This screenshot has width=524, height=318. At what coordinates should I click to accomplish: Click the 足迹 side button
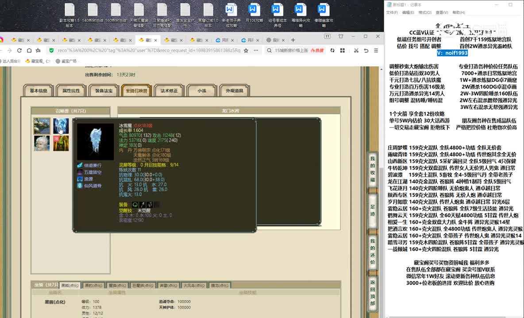(373, 210)
